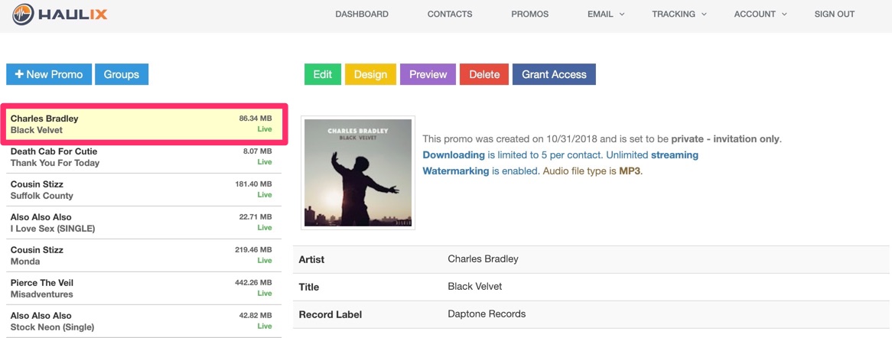Open the Dashboard page

pyautogui.click(x=362, y=15)
